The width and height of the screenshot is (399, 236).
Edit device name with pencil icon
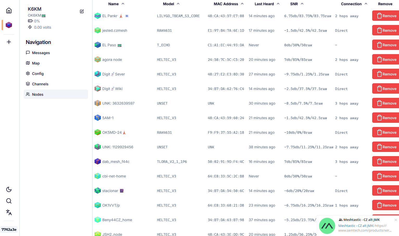coord(82,11)
